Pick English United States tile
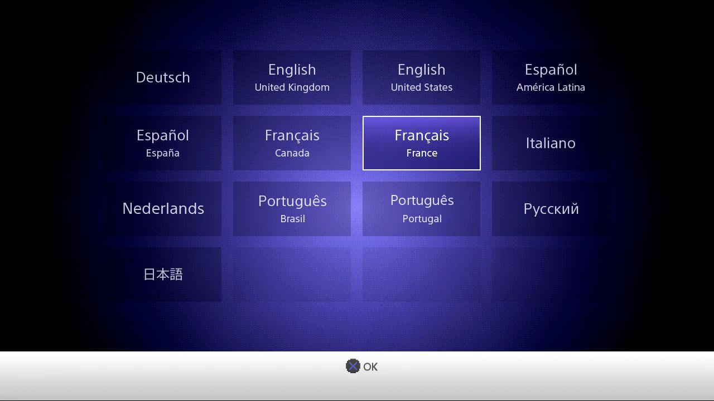This screenshot has width=714, height=401. click(x=421, y=77)
